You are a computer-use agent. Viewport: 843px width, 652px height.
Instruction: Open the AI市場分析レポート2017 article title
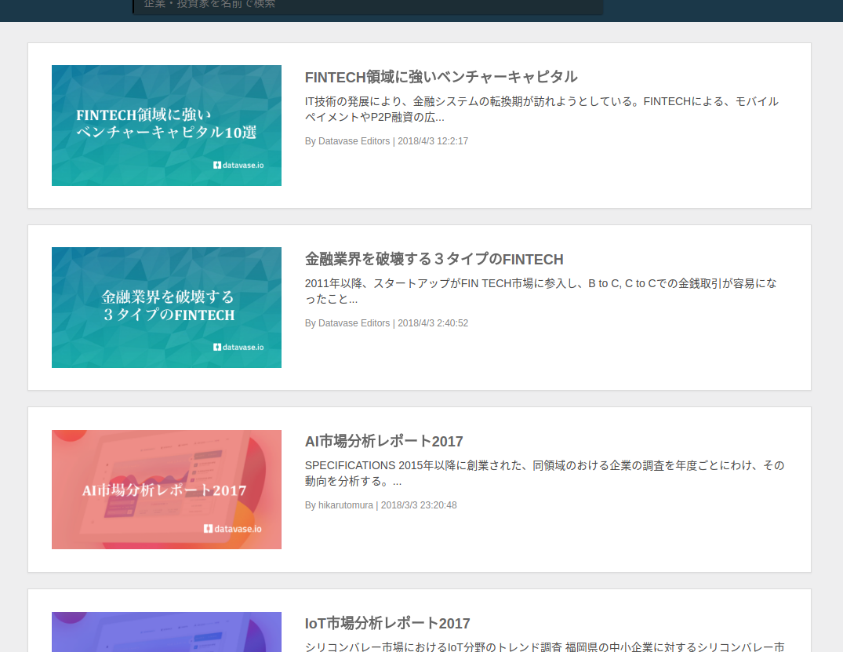384,441
